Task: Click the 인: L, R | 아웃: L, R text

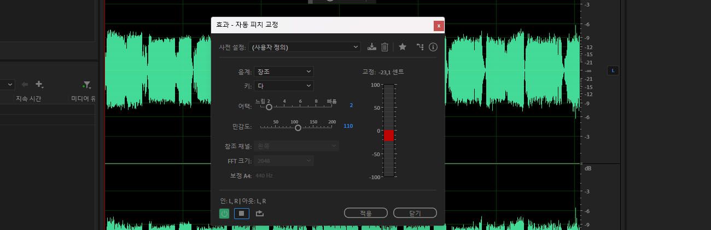Action: pos(243,201)
